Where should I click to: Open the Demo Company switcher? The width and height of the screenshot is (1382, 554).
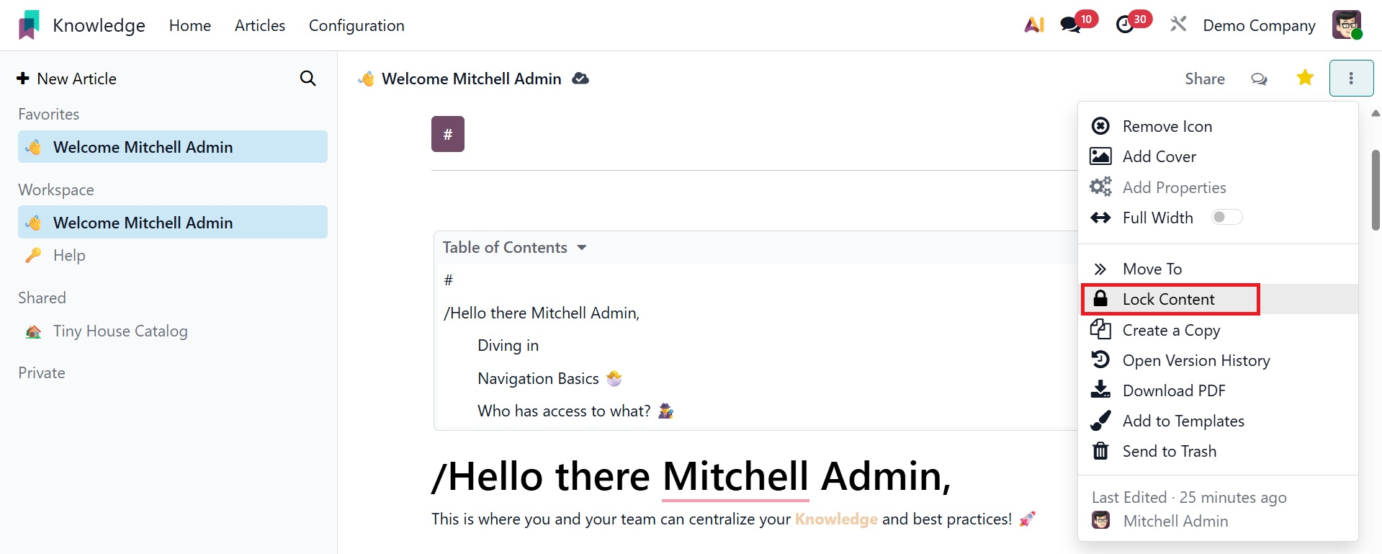click(1259, 26)
